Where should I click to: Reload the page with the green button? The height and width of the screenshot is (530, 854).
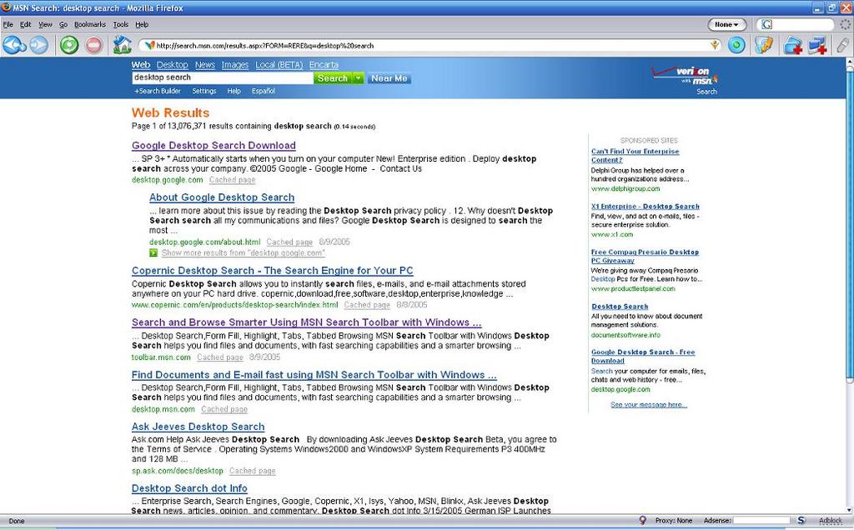(x=69, y=45)
